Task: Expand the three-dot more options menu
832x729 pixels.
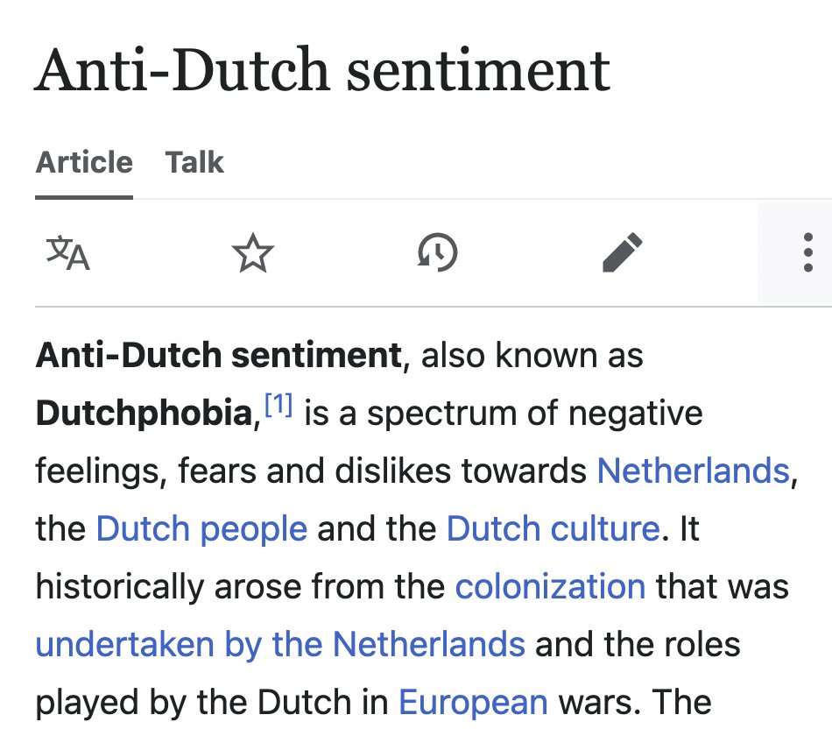Action: (807, 253)
